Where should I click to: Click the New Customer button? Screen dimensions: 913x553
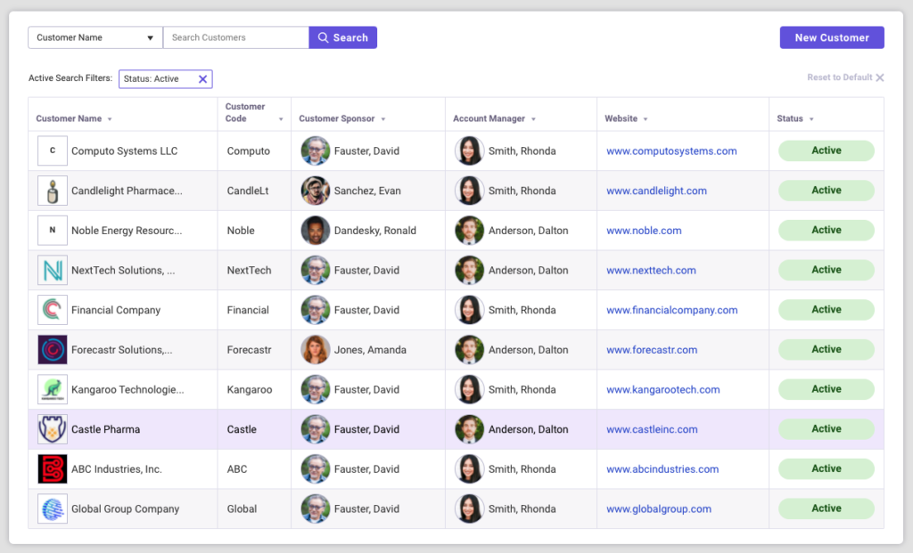(x=831, y=37)
